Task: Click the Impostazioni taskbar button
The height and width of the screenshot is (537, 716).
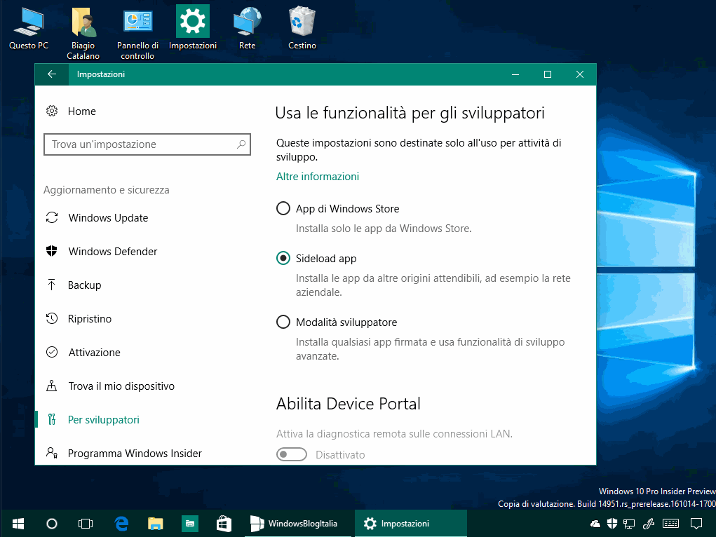Action: (410, 523)
